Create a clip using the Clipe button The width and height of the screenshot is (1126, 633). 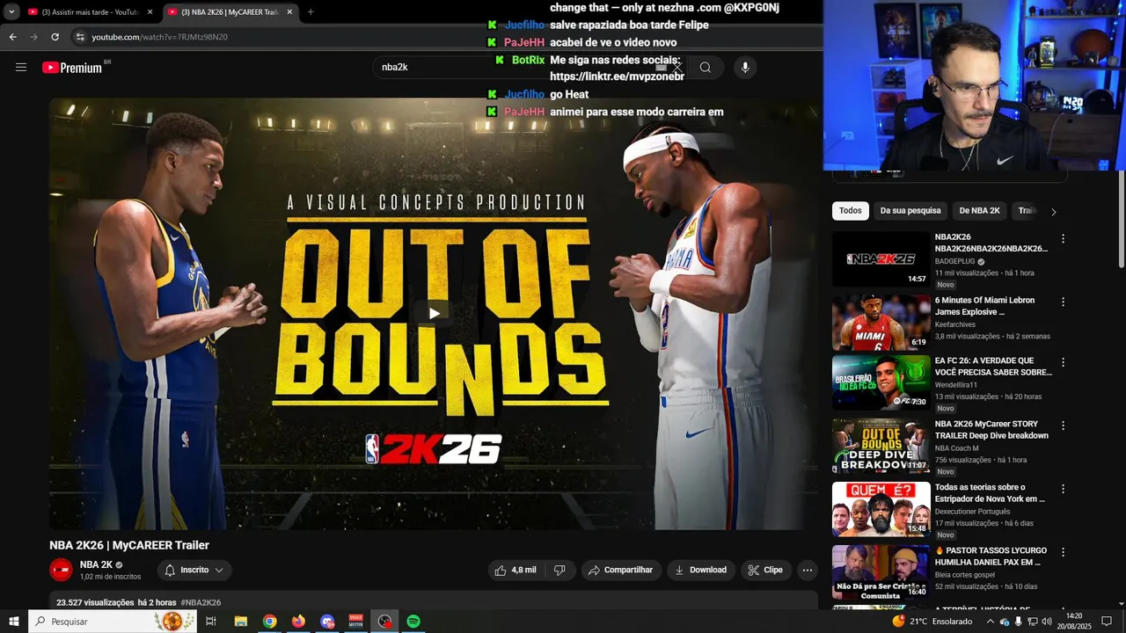[x=765, y=570]
